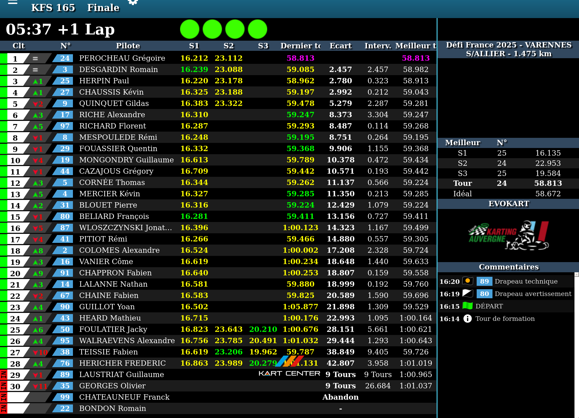Click kart number 89 badge in comments
Image resolution: width=579 pixels, height=418 pixels.
pos(484,281)
